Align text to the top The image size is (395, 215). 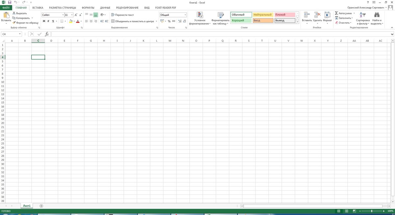pos(87,15)
